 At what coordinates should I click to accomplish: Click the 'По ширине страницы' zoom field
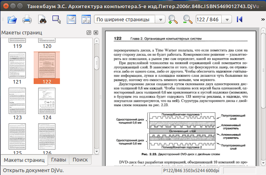[125, 20]
